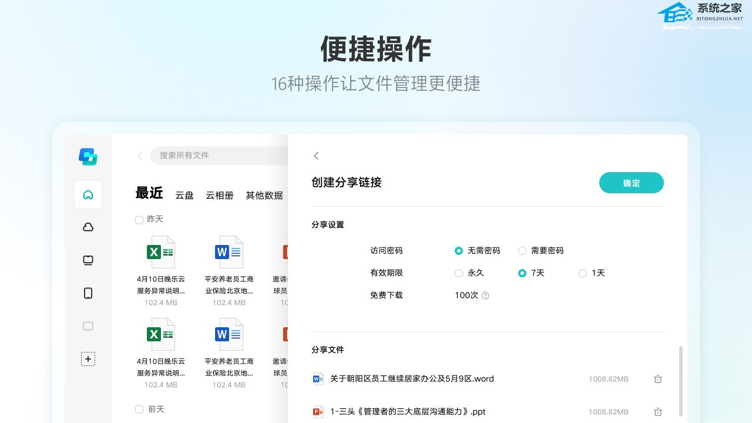Switch to 最近 tab
The height and width of the screenshot is (423, 752).
[x=149, y=193]
